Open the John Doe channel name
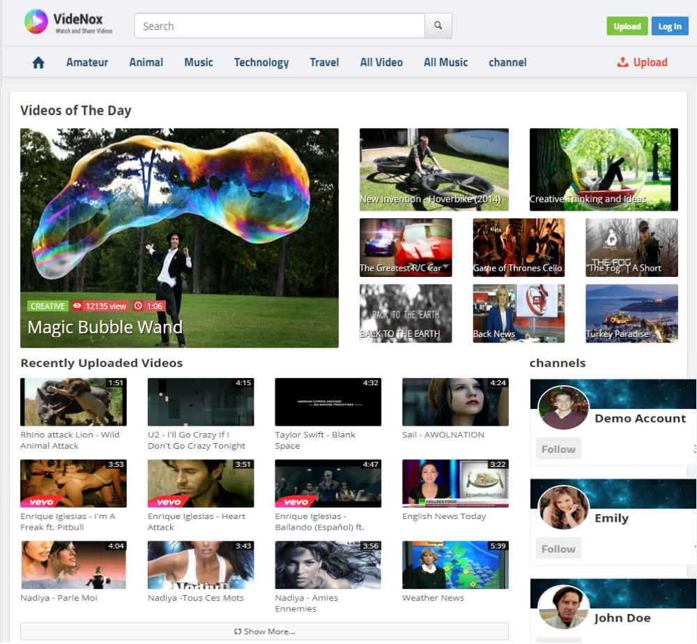The image size is (697, 644). point(622,617)
